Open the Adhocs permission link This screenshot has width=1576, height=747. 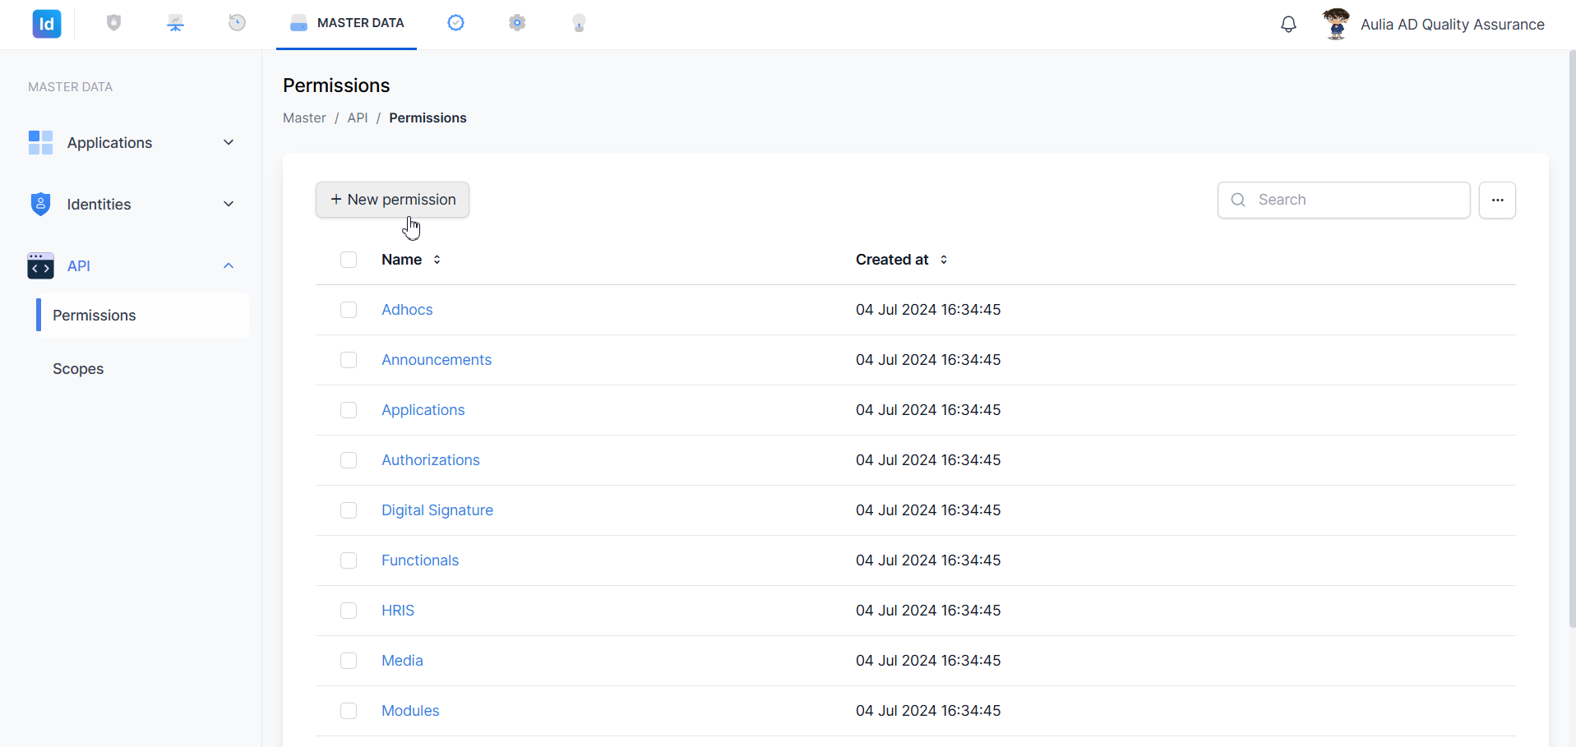click(x=407, y=310)
